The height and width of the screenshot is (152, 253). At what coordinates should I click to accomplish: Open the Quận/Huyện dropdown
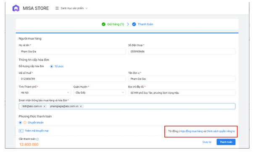pyautogui.click(x=100, y=93)
